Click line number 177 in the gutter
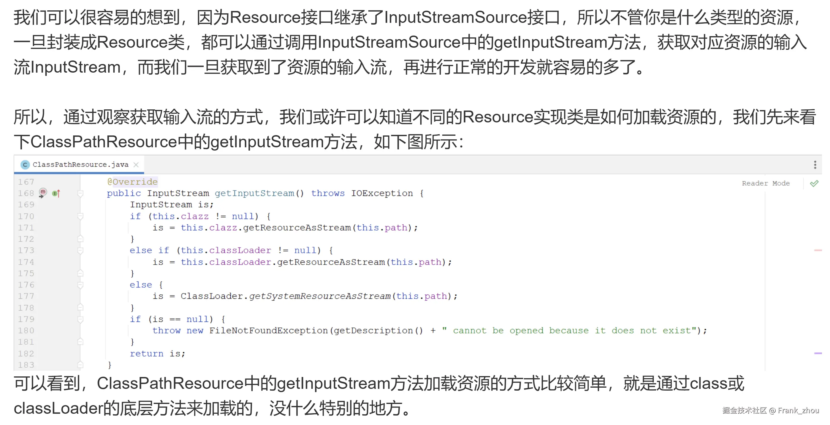 pos(26,296)
